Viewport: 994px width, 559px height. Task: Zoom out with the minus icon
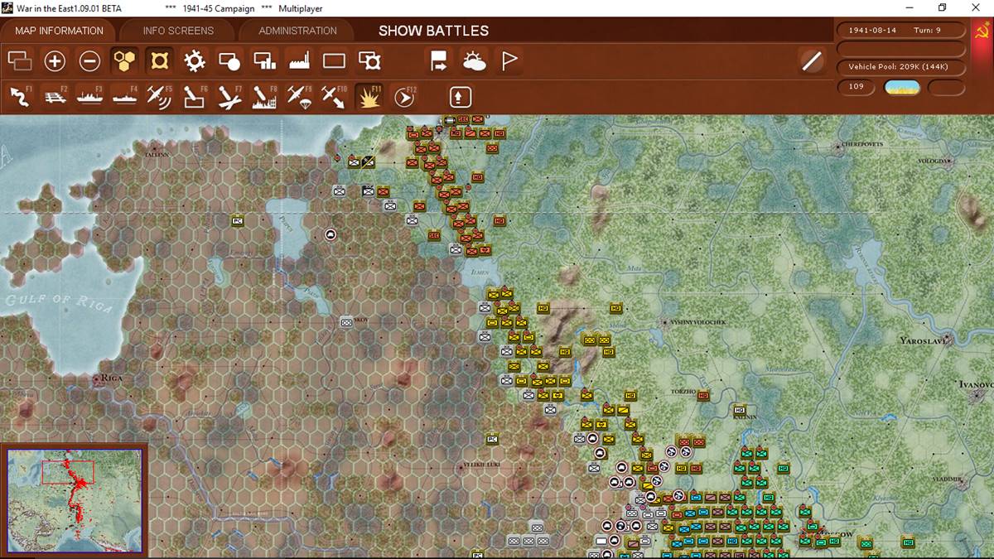point(89,60)
